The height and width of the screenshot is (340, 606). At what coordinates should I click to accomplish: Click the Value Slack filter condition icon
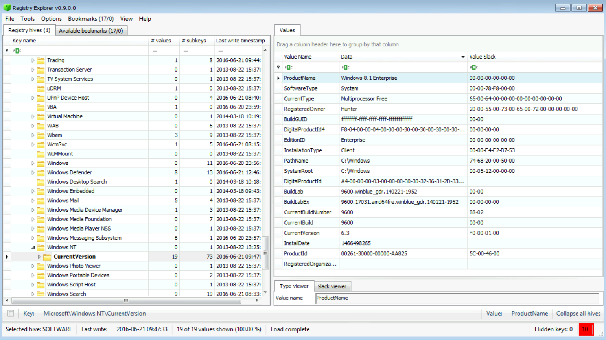point(473,67)
